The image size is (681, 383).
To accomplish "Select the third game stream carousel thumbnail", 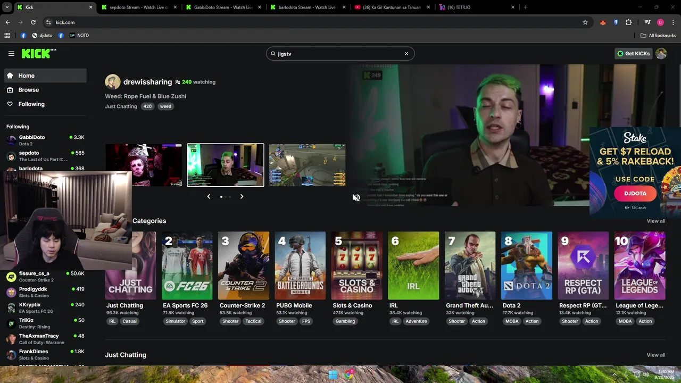I will click(x=308, y=165).
